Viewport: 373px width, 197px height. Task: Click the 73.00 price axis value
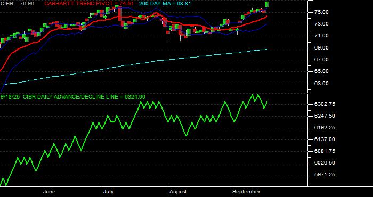321,24
